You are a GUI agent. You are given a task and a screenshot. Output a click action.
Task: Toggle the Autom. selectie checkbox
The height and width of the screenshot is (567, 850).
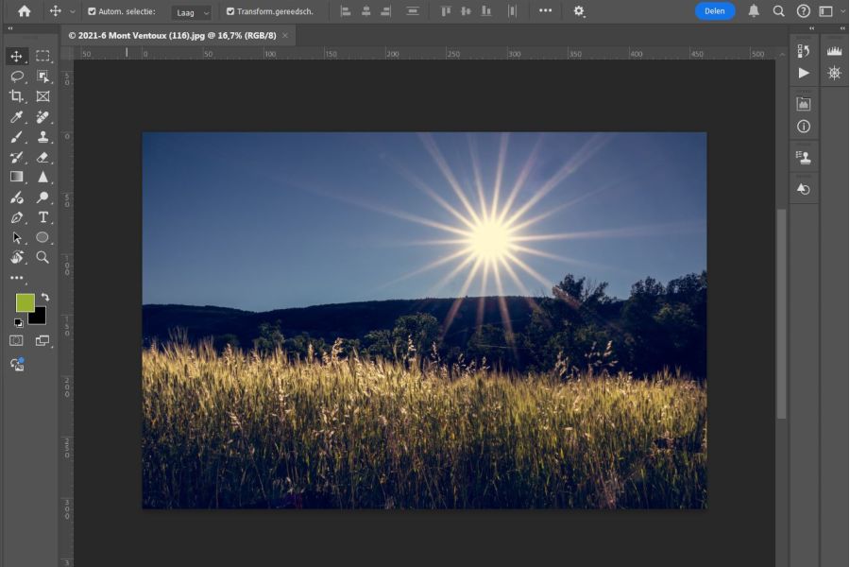[92, 11]
